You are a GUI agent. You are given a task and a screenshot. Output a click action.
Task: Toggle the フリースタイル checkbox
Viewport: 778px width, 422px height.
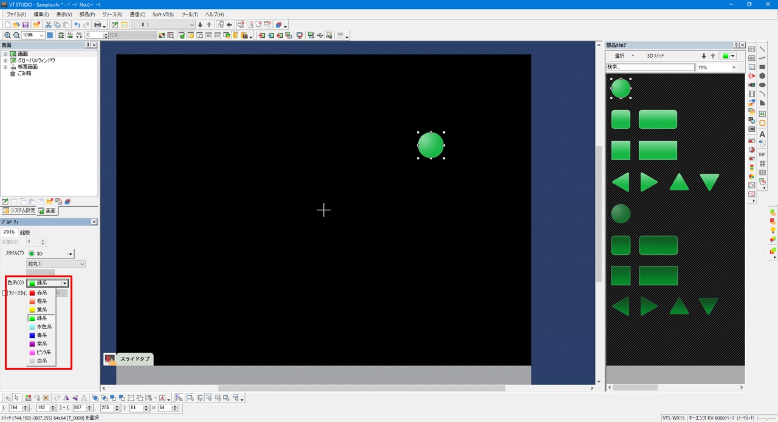[5, 292]
